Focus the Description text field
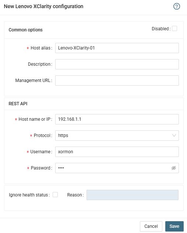 [x=117, y=64]
